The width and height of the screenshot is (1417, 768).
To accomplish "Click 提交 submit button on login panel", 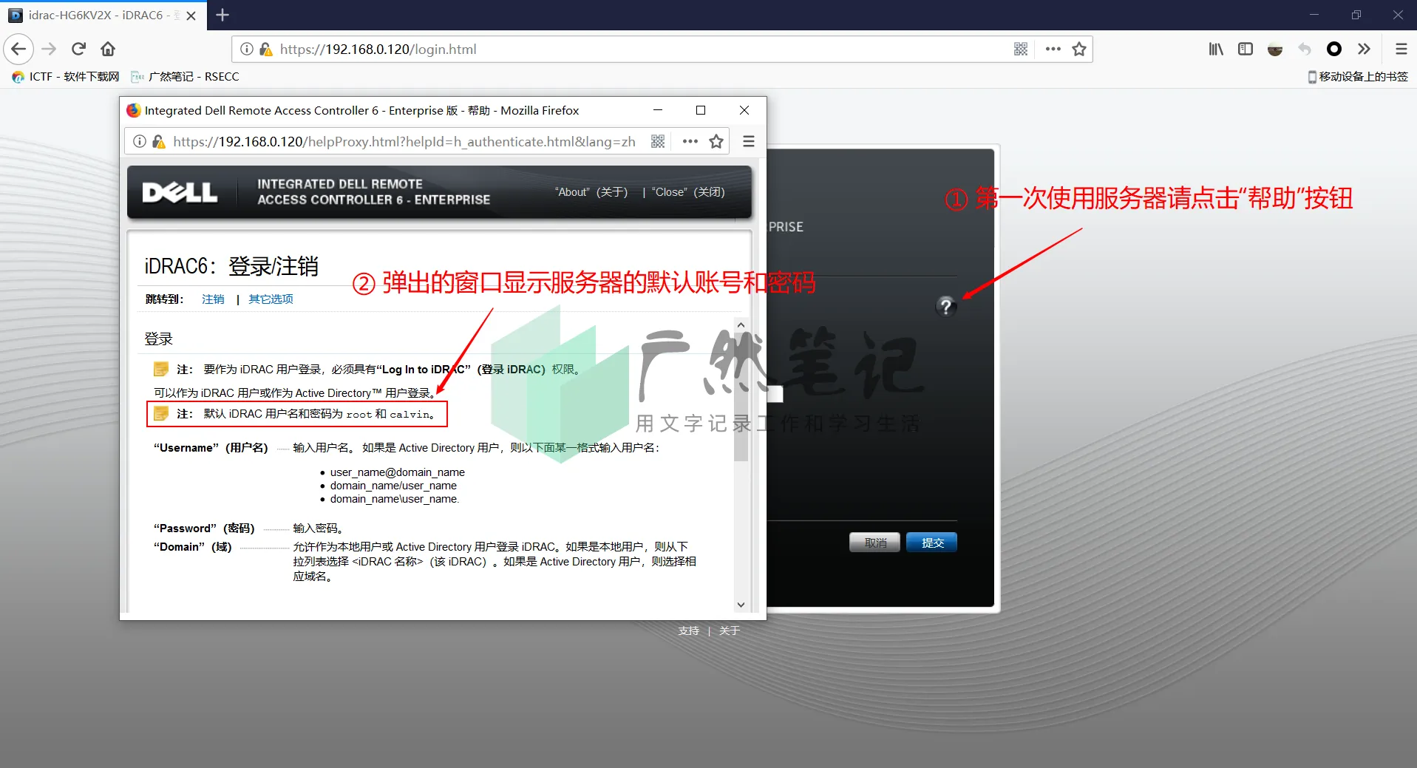I will coord(932,543).
